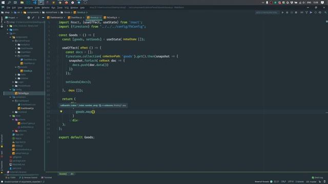
Task: Click the yellow intention light bulb in gutter
Action: [61, 111]
